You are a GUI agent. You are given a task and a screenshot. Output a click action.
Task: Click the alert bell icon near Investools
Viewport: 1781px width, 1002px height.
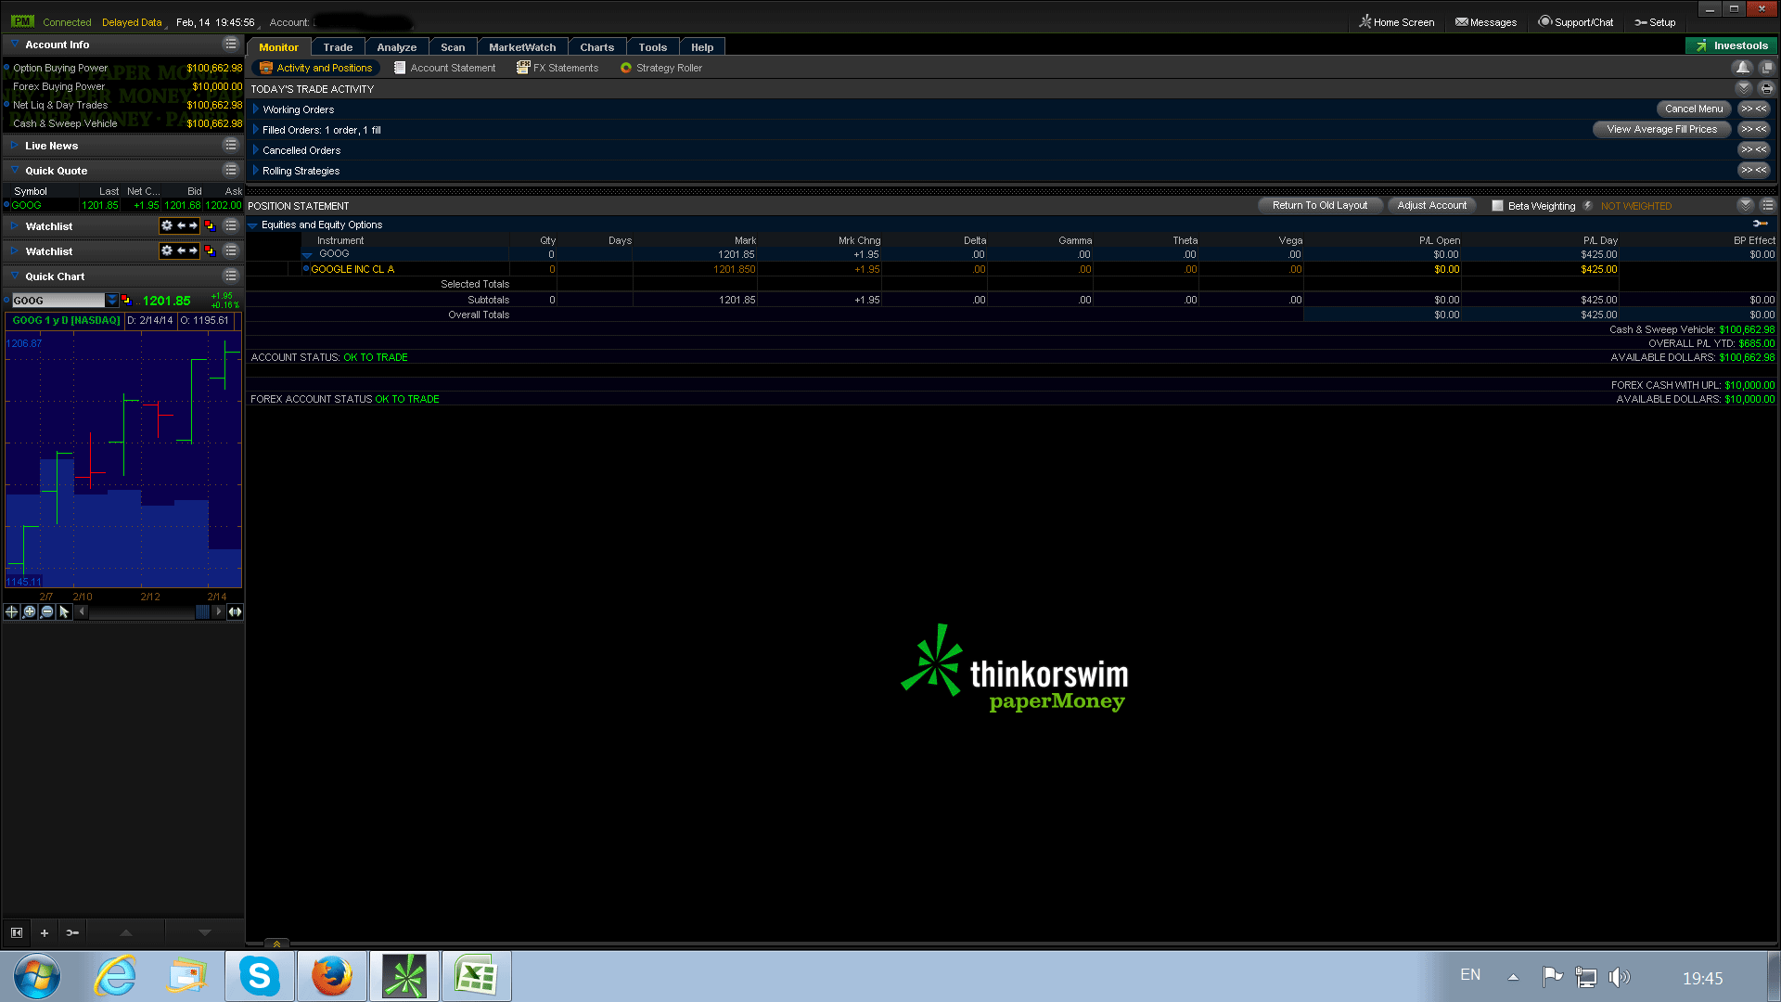click(x=1743, y=67)
